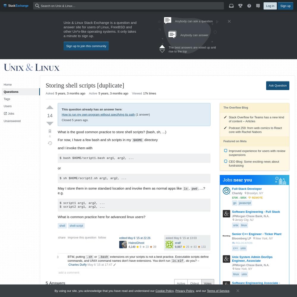Click the Log in button
Viewport: 297px width, 297px height.
[270, 6]
